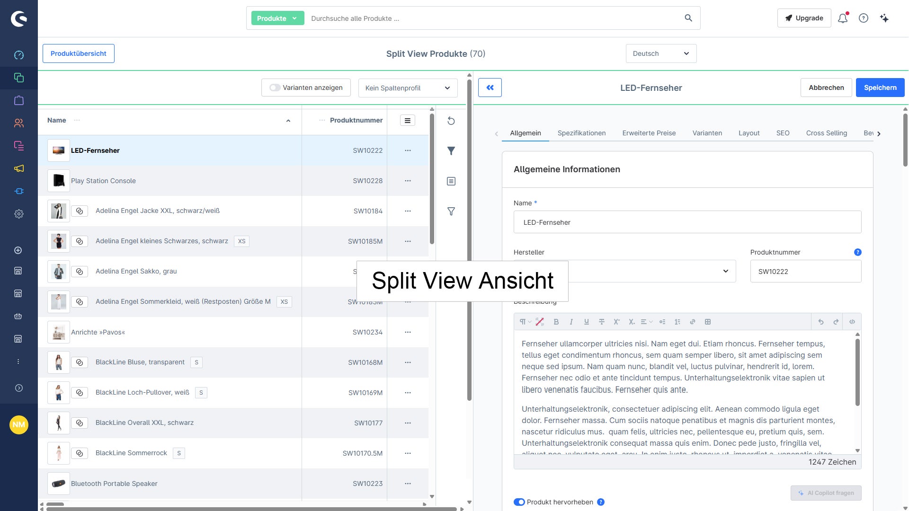Reset the product list with the refresh icon
The height and width of the screenshot is (511, 909).
(x=451, y=121)
